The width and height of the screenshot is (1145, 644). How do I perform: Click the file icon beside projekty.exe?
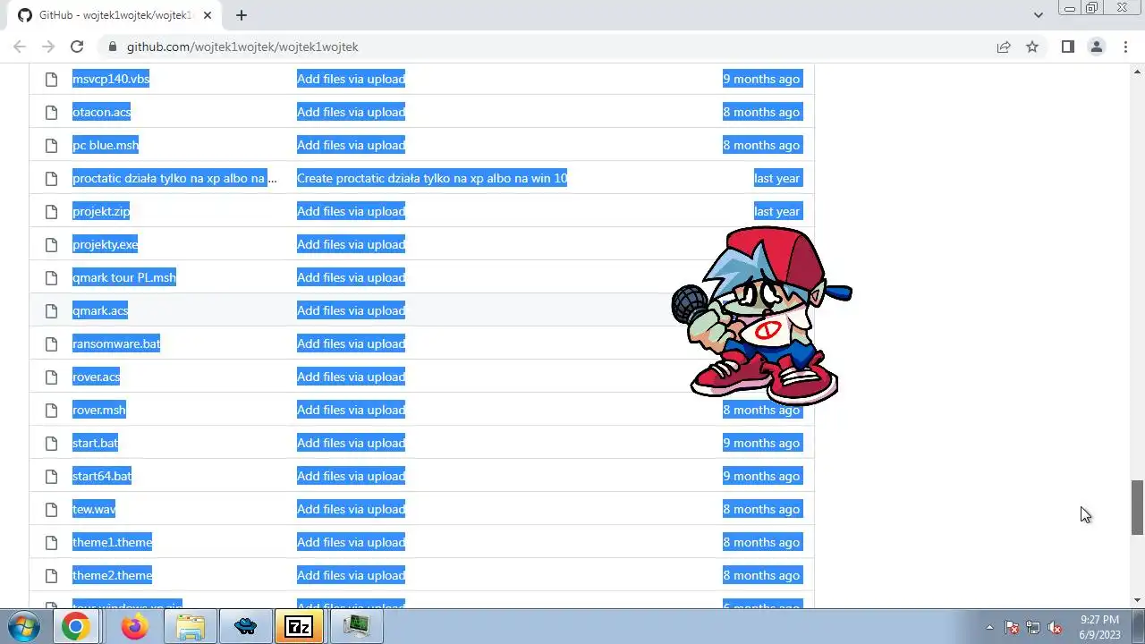pos(52,244)
